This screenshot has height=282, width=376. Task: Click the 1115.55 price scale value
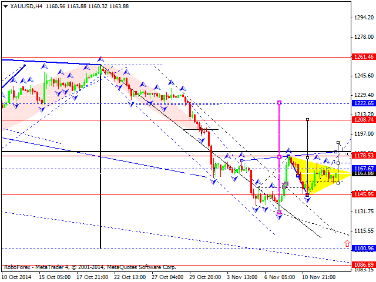coord(364,231)
